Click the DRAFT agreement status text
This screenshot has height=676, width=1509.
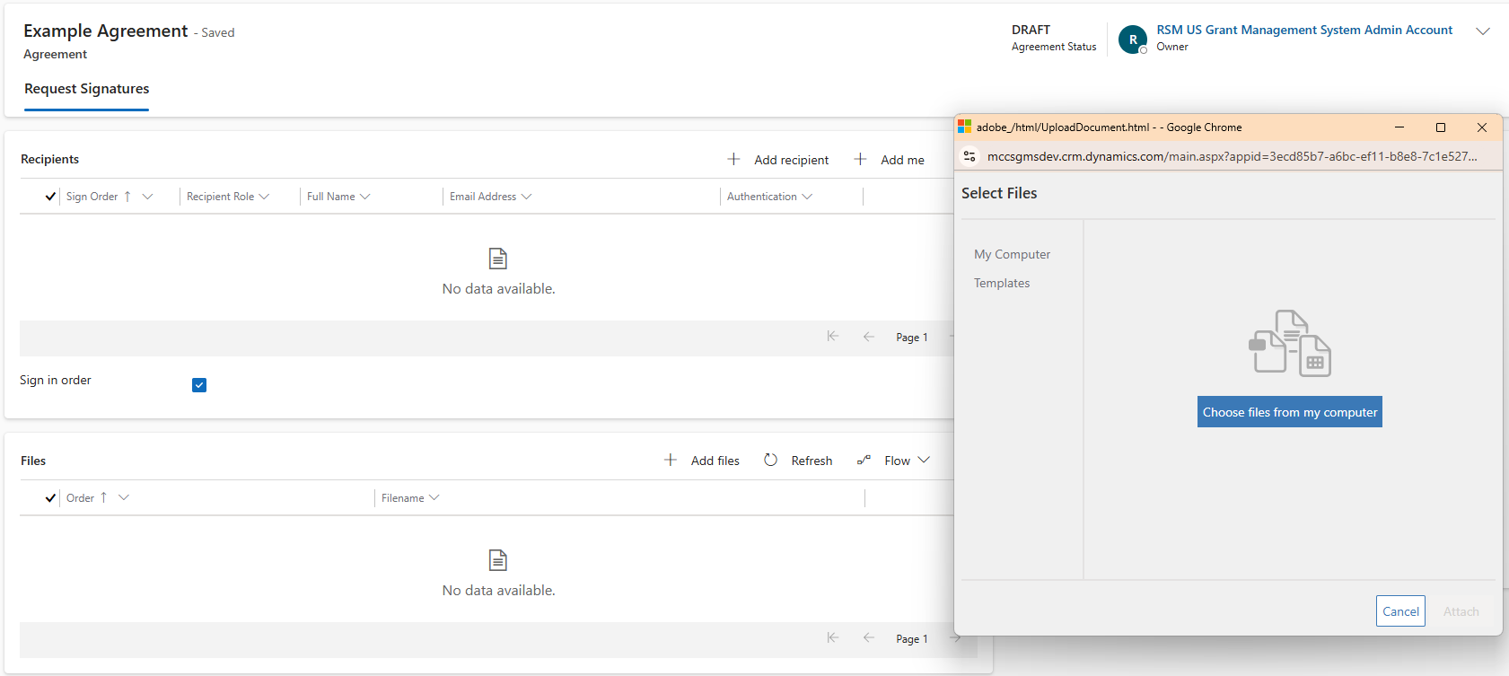tap(1031, 30)
